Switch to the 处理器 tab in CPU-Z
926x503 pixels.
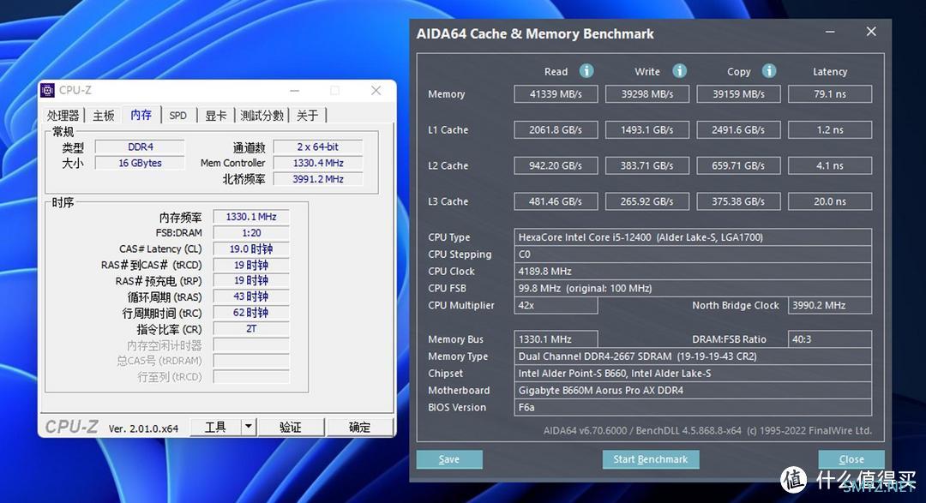(x=63, y=115)
